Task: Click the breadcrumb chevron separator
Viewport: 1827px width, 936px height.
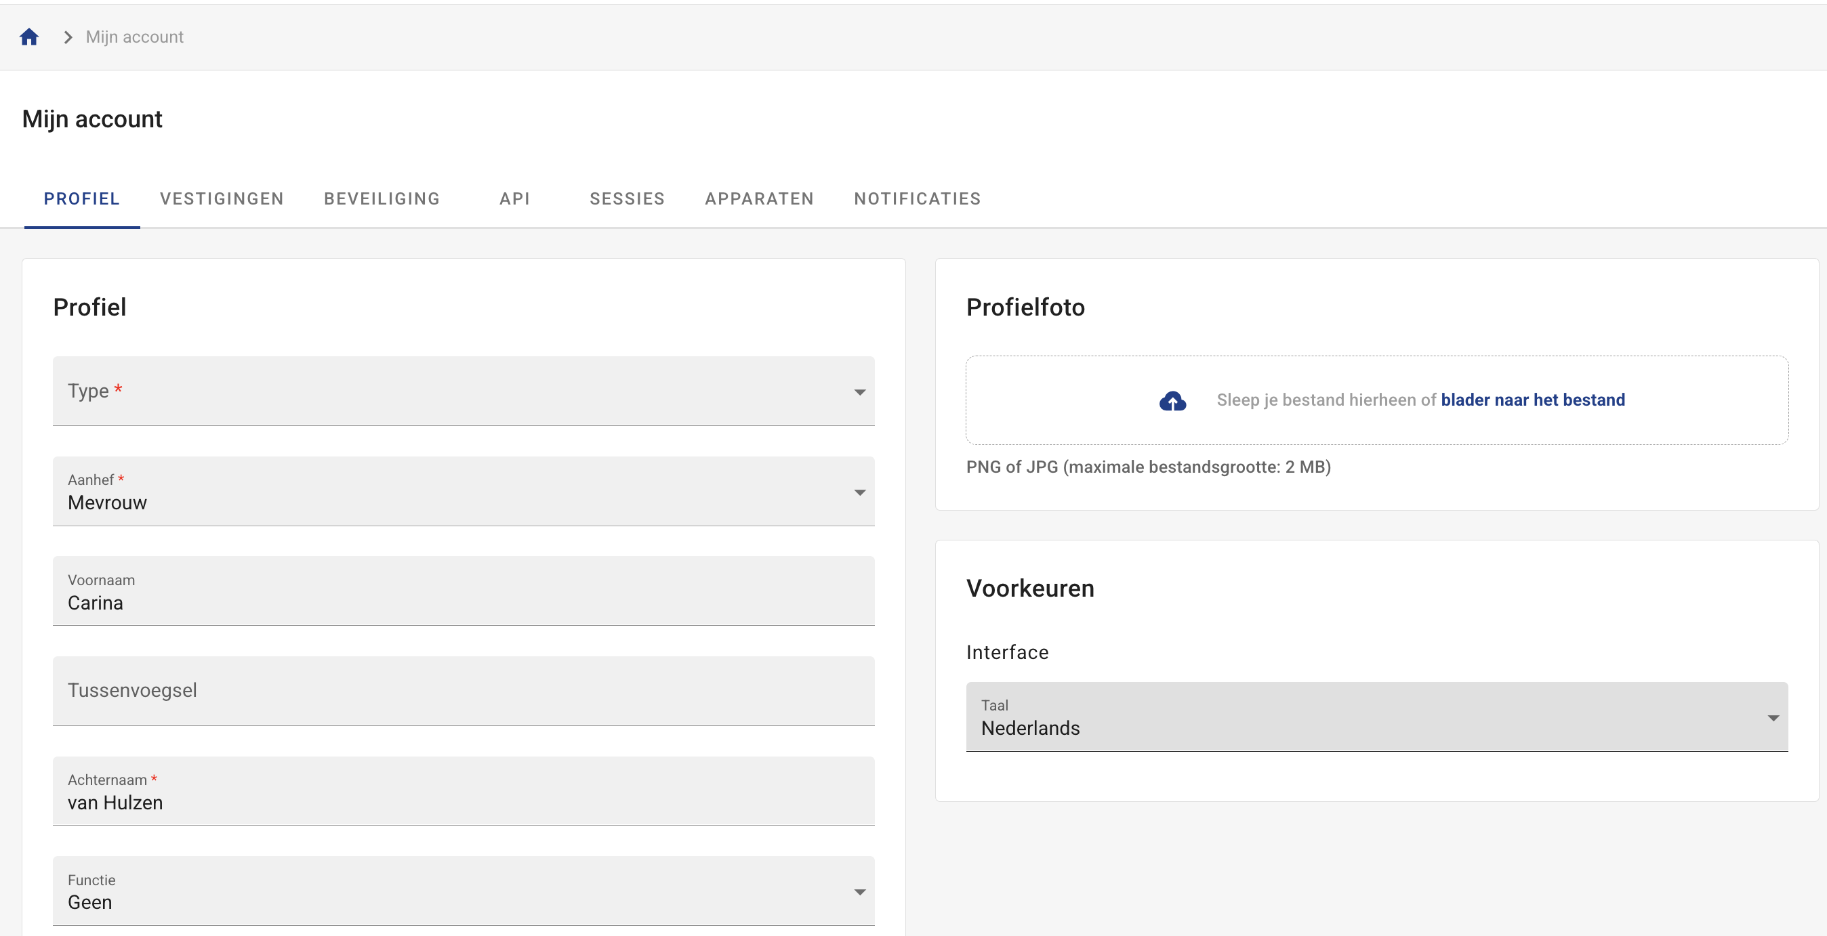Action: (x=68, y=37)
